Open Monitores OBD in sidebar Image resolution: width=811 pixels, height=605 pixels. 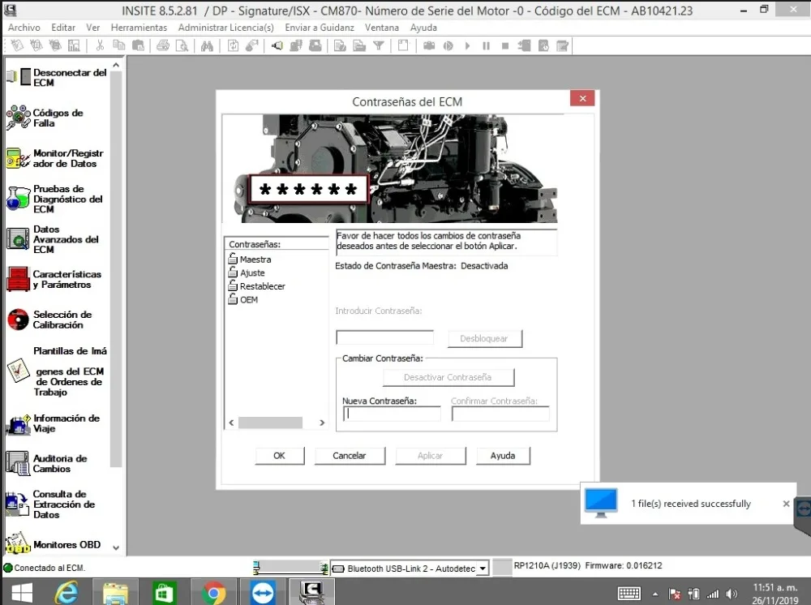tap(54, 544)
